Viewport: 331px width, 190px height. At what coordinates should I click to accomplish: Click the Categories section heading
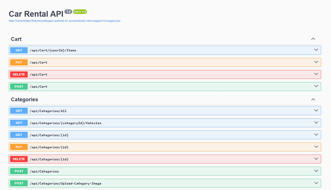(x=25, y=99)
